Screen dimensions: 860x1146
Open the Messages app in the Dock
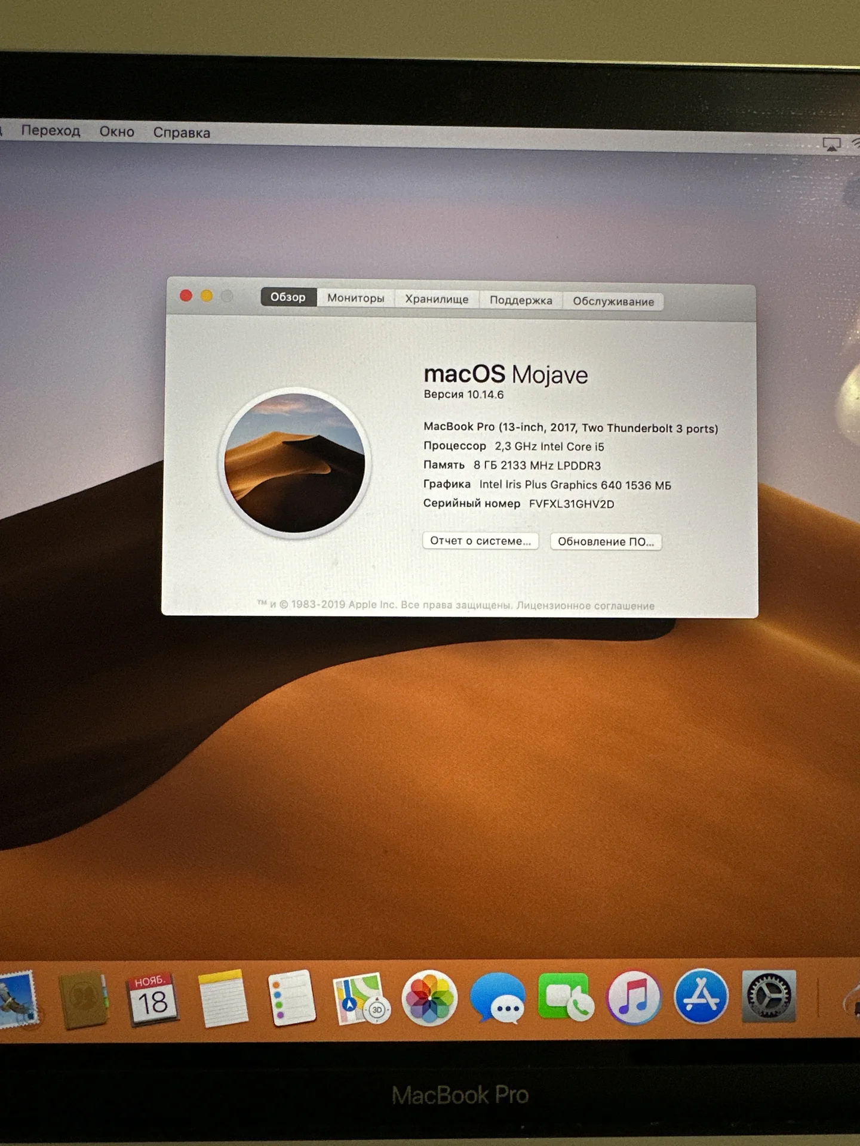[x=497, y=998]
